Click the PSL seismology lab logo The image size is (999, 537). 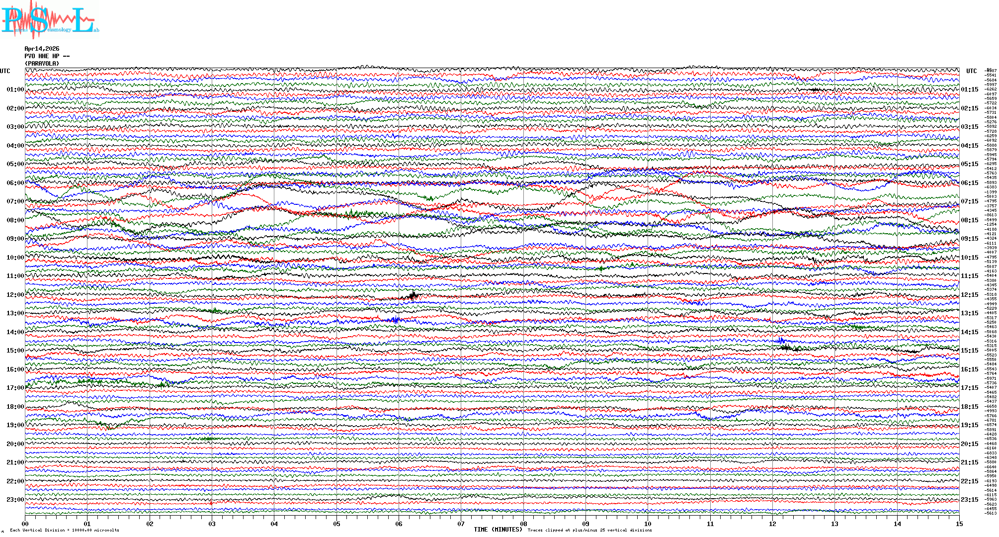[50, 20]
